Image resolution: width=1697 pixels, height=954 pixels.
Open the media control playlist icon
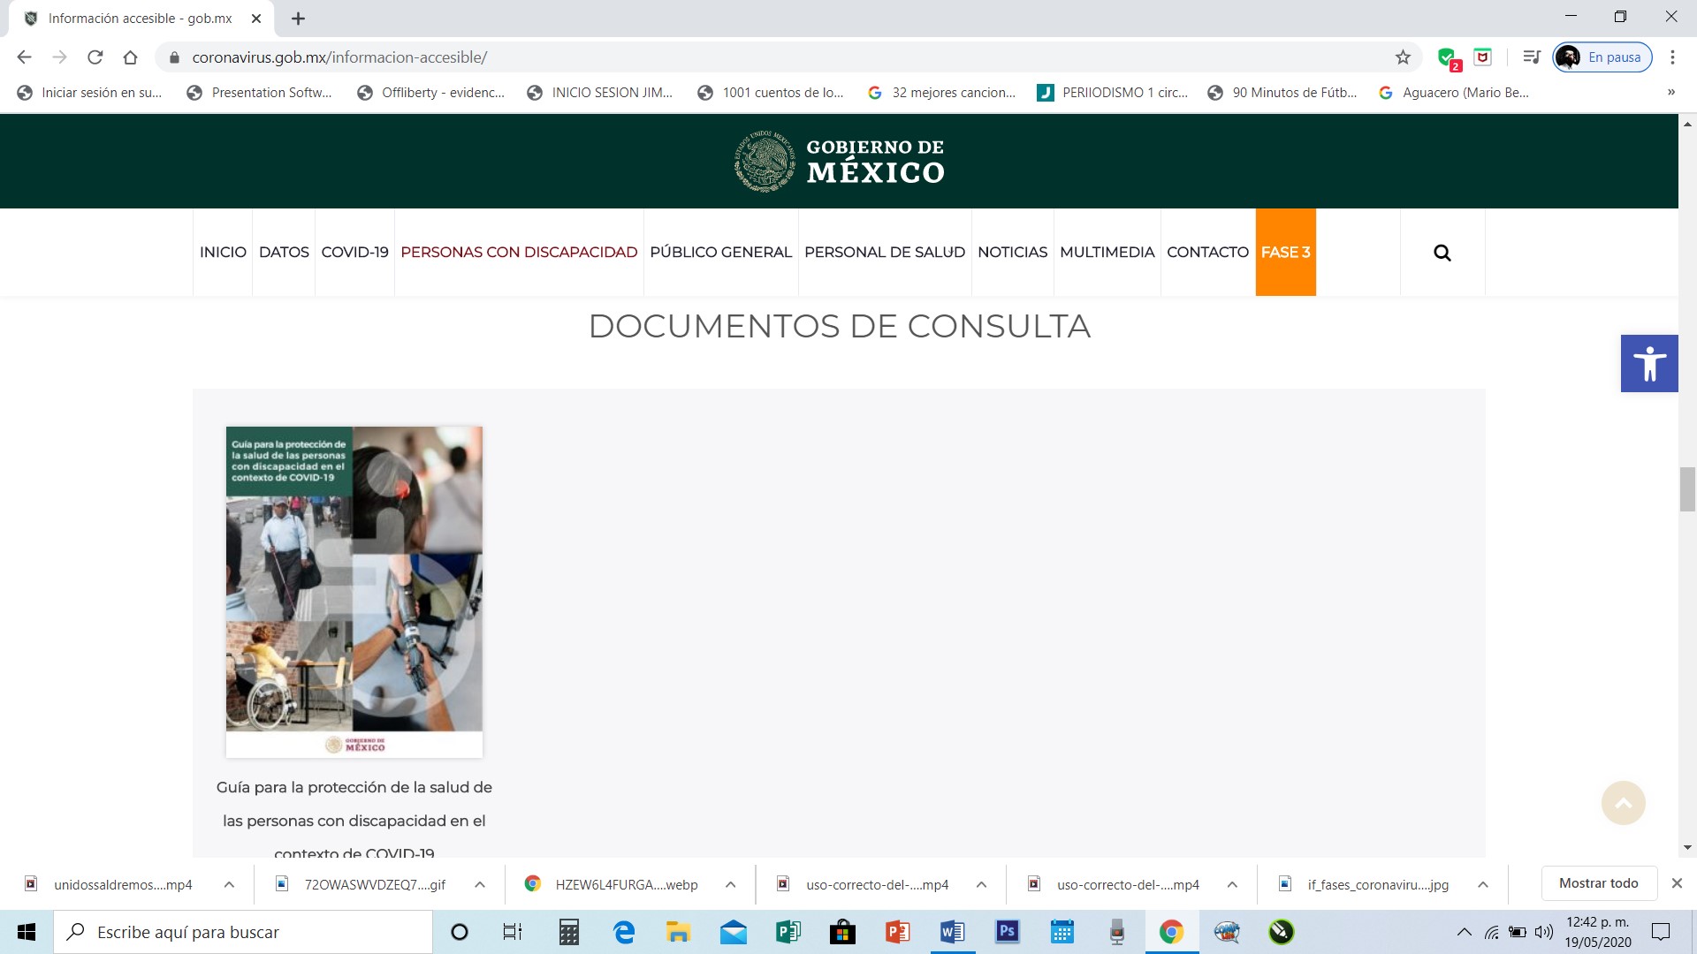1532,57
